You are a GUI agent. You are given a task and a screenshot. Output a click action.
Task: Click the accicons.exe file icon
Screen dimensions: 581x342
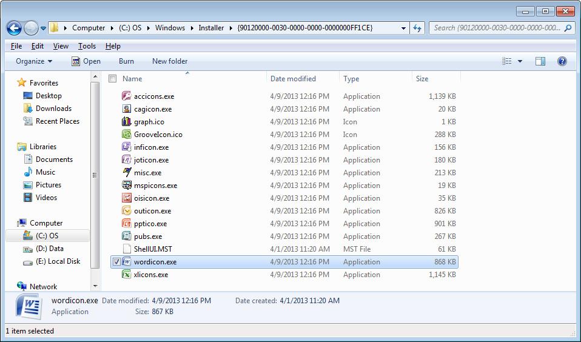127,96
